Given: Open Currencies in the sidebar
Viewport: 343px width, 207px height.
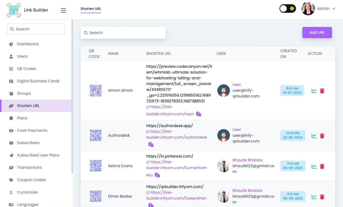Looking at the screenshot, I should coord(36,192).
